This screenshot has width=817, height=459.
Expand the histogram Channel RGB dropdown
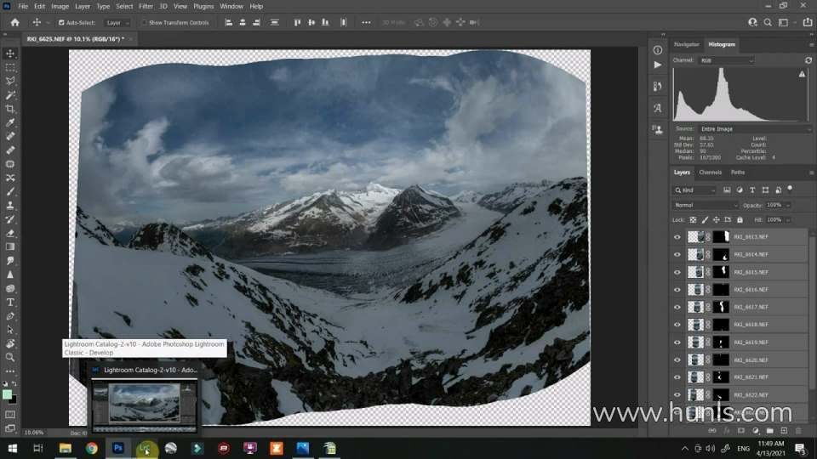click(x=726, y=60)
